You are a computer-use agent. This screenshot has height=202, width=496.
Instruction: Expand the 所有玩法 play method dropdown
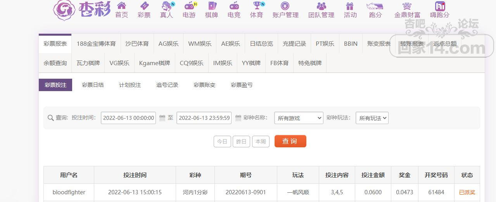coord(372,118)
